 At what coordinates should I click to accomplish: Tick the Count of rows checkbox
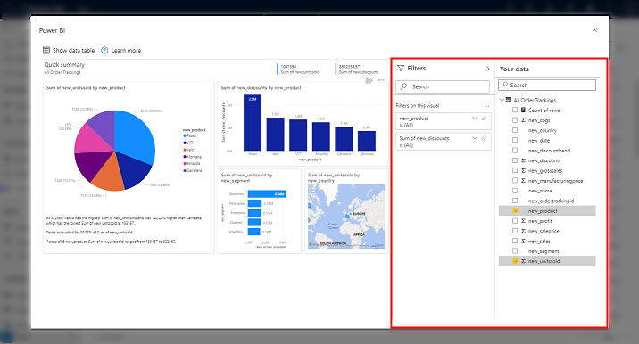[x=515, y=110]
